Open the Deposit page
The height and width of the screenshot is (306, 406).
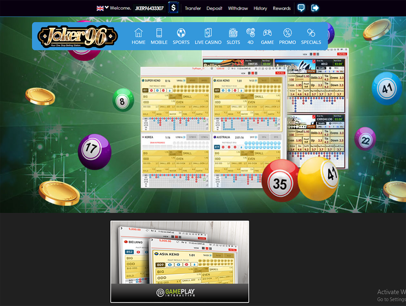[x=214, y=8]
